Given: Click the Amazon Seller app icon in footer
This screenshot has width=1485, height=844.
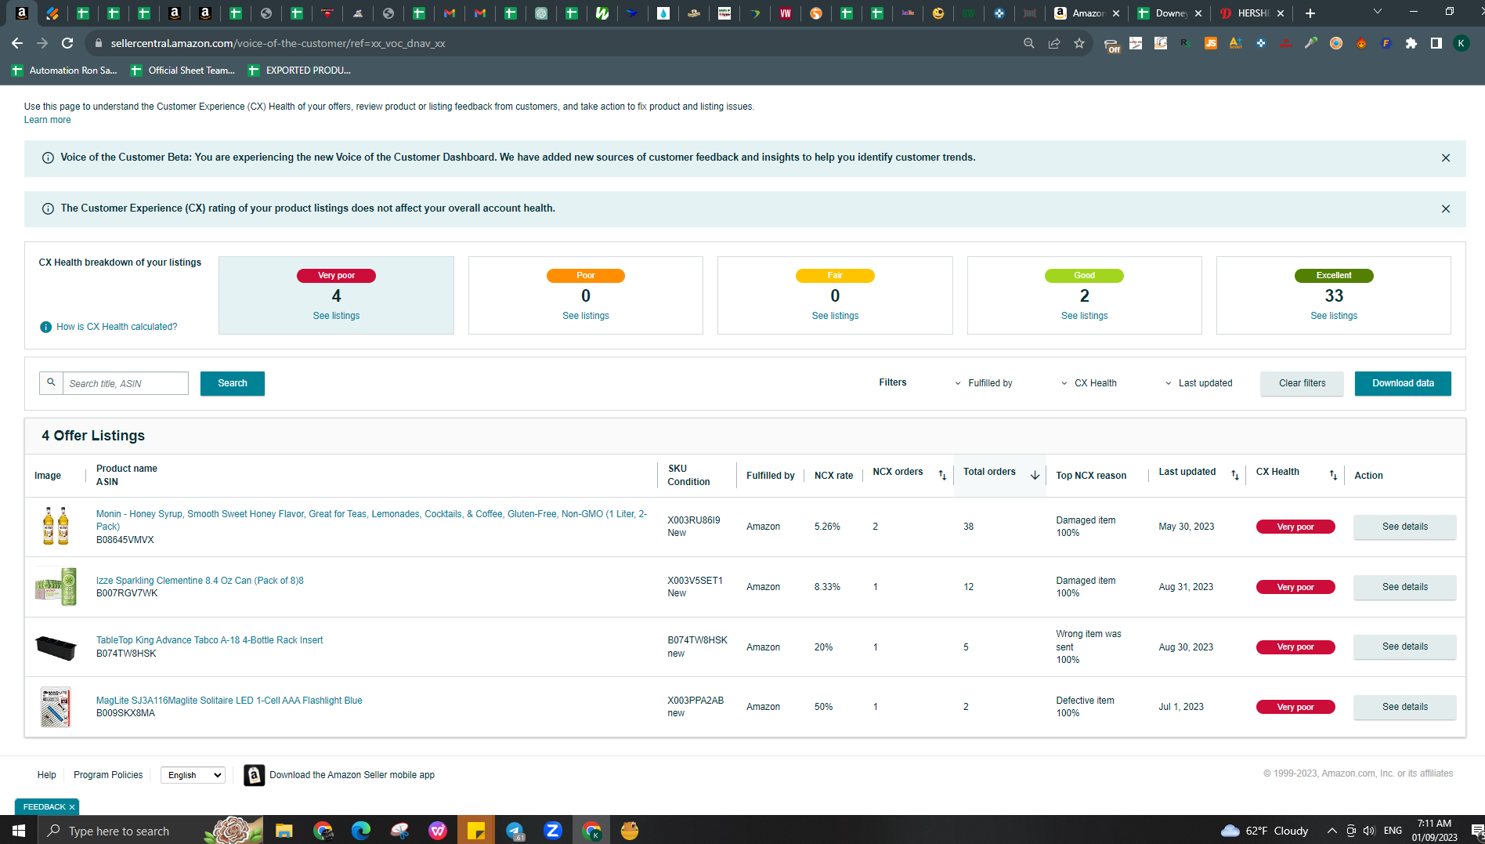Looking at the screenshot, I should point(254,775).
